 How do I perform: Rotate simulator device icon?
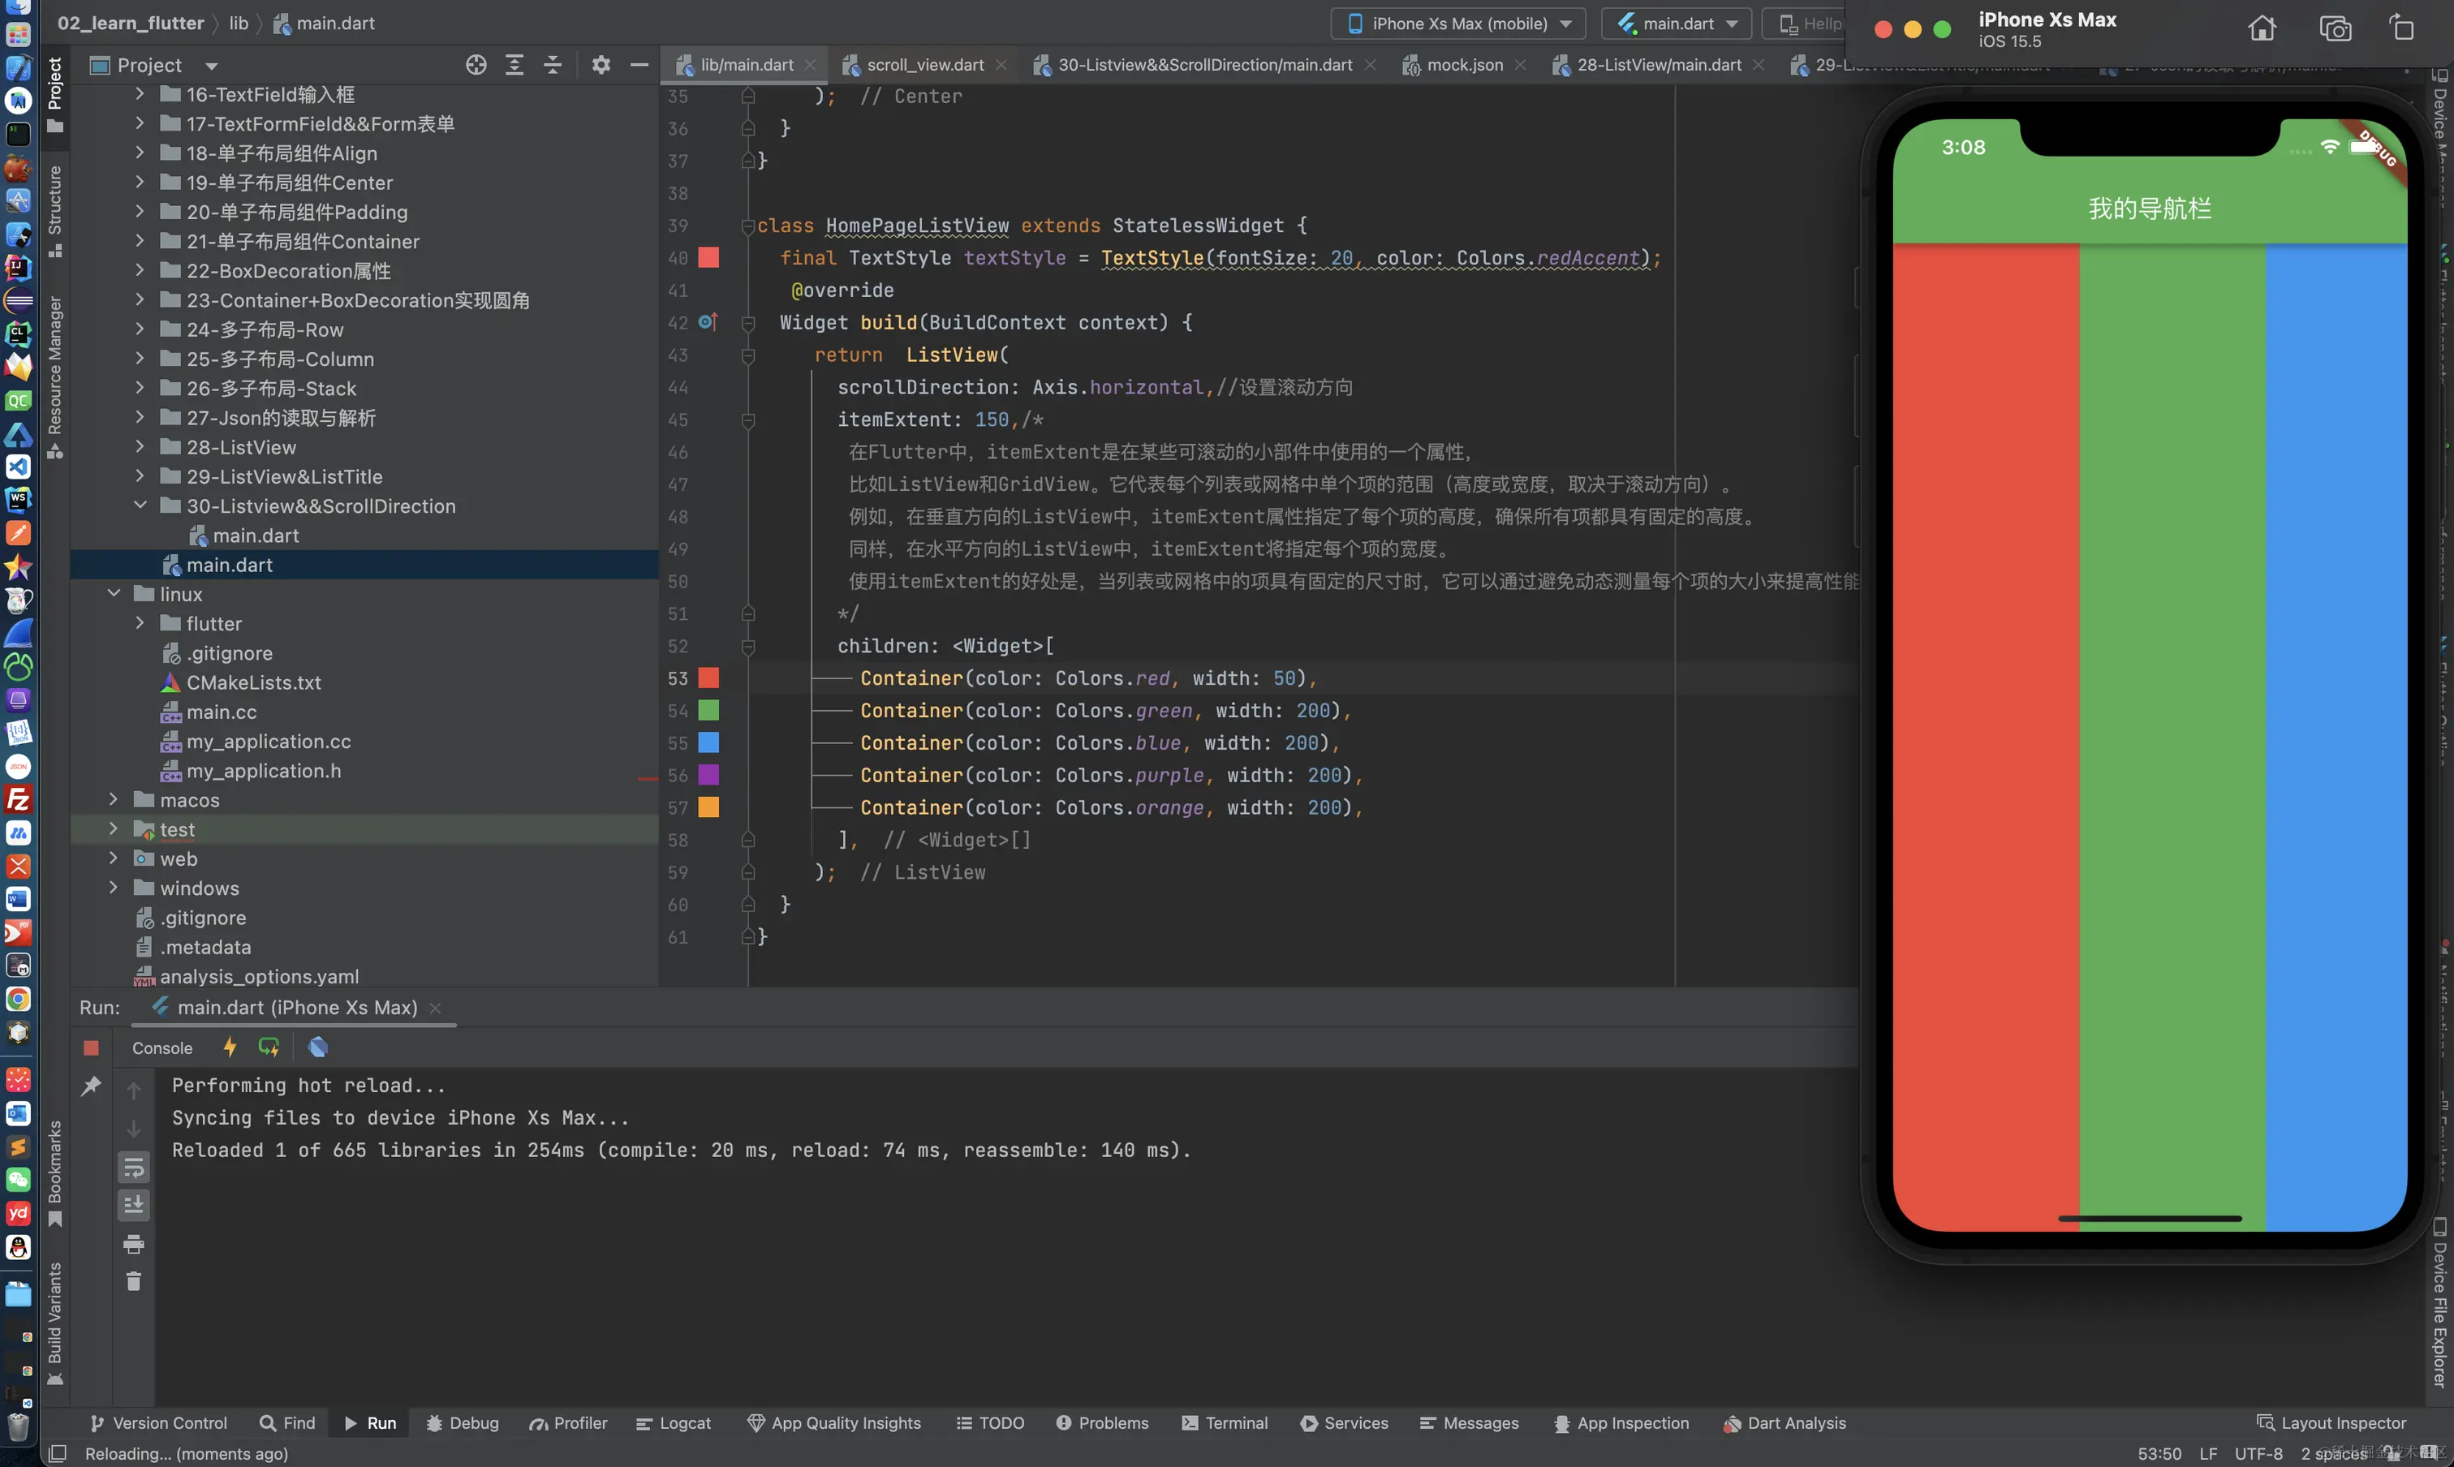2403,28
